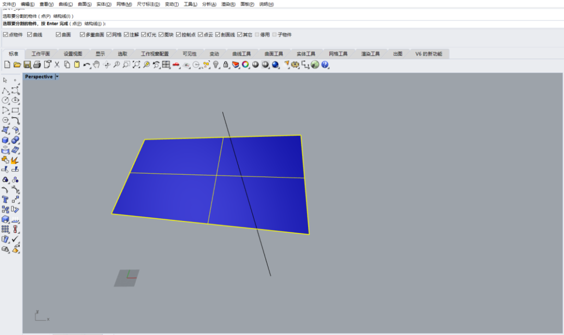Disable the 控制点 filter checkbox
The width and height of the screenshot is (564, 335).
pos(179,34)
